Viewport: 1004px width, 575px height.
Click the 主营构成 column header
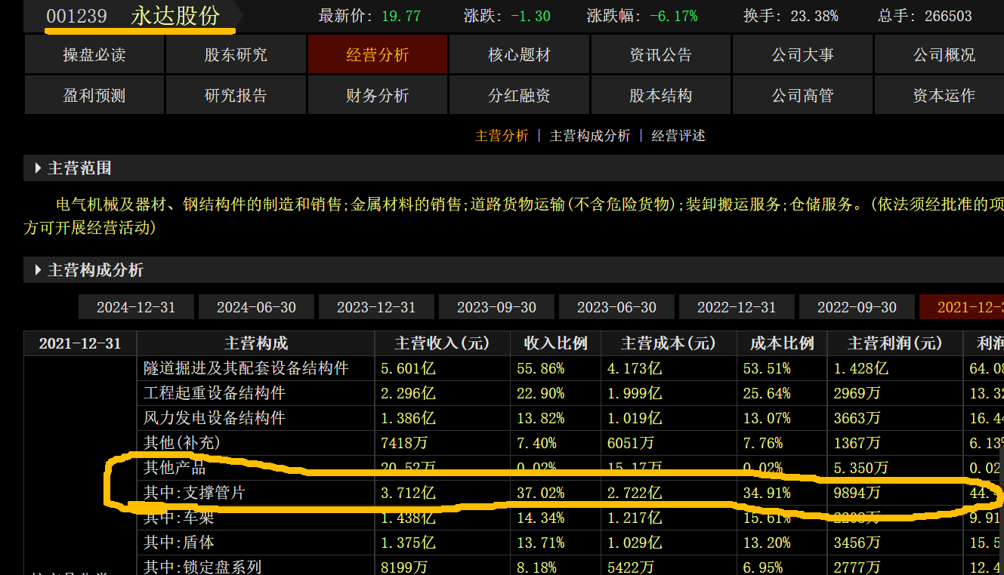256,343
